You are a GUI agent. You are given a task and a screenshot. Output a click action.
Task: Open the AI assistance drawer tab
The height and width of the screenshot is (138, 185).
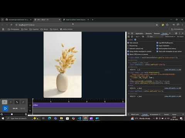[x=155, y=115]
